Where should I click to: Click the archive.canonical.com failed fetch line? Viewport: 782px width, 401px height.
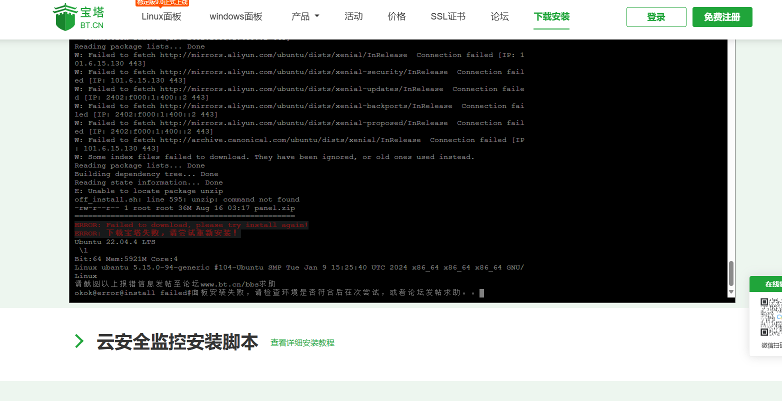click(x=299, y=144)
